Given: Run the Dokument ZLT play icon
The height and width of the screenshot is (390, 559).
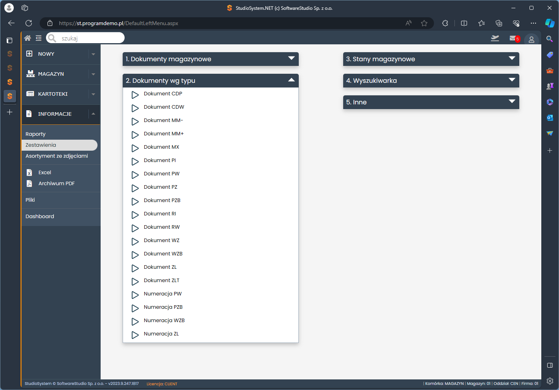Looking at the screenshot, I should [135, 281].
